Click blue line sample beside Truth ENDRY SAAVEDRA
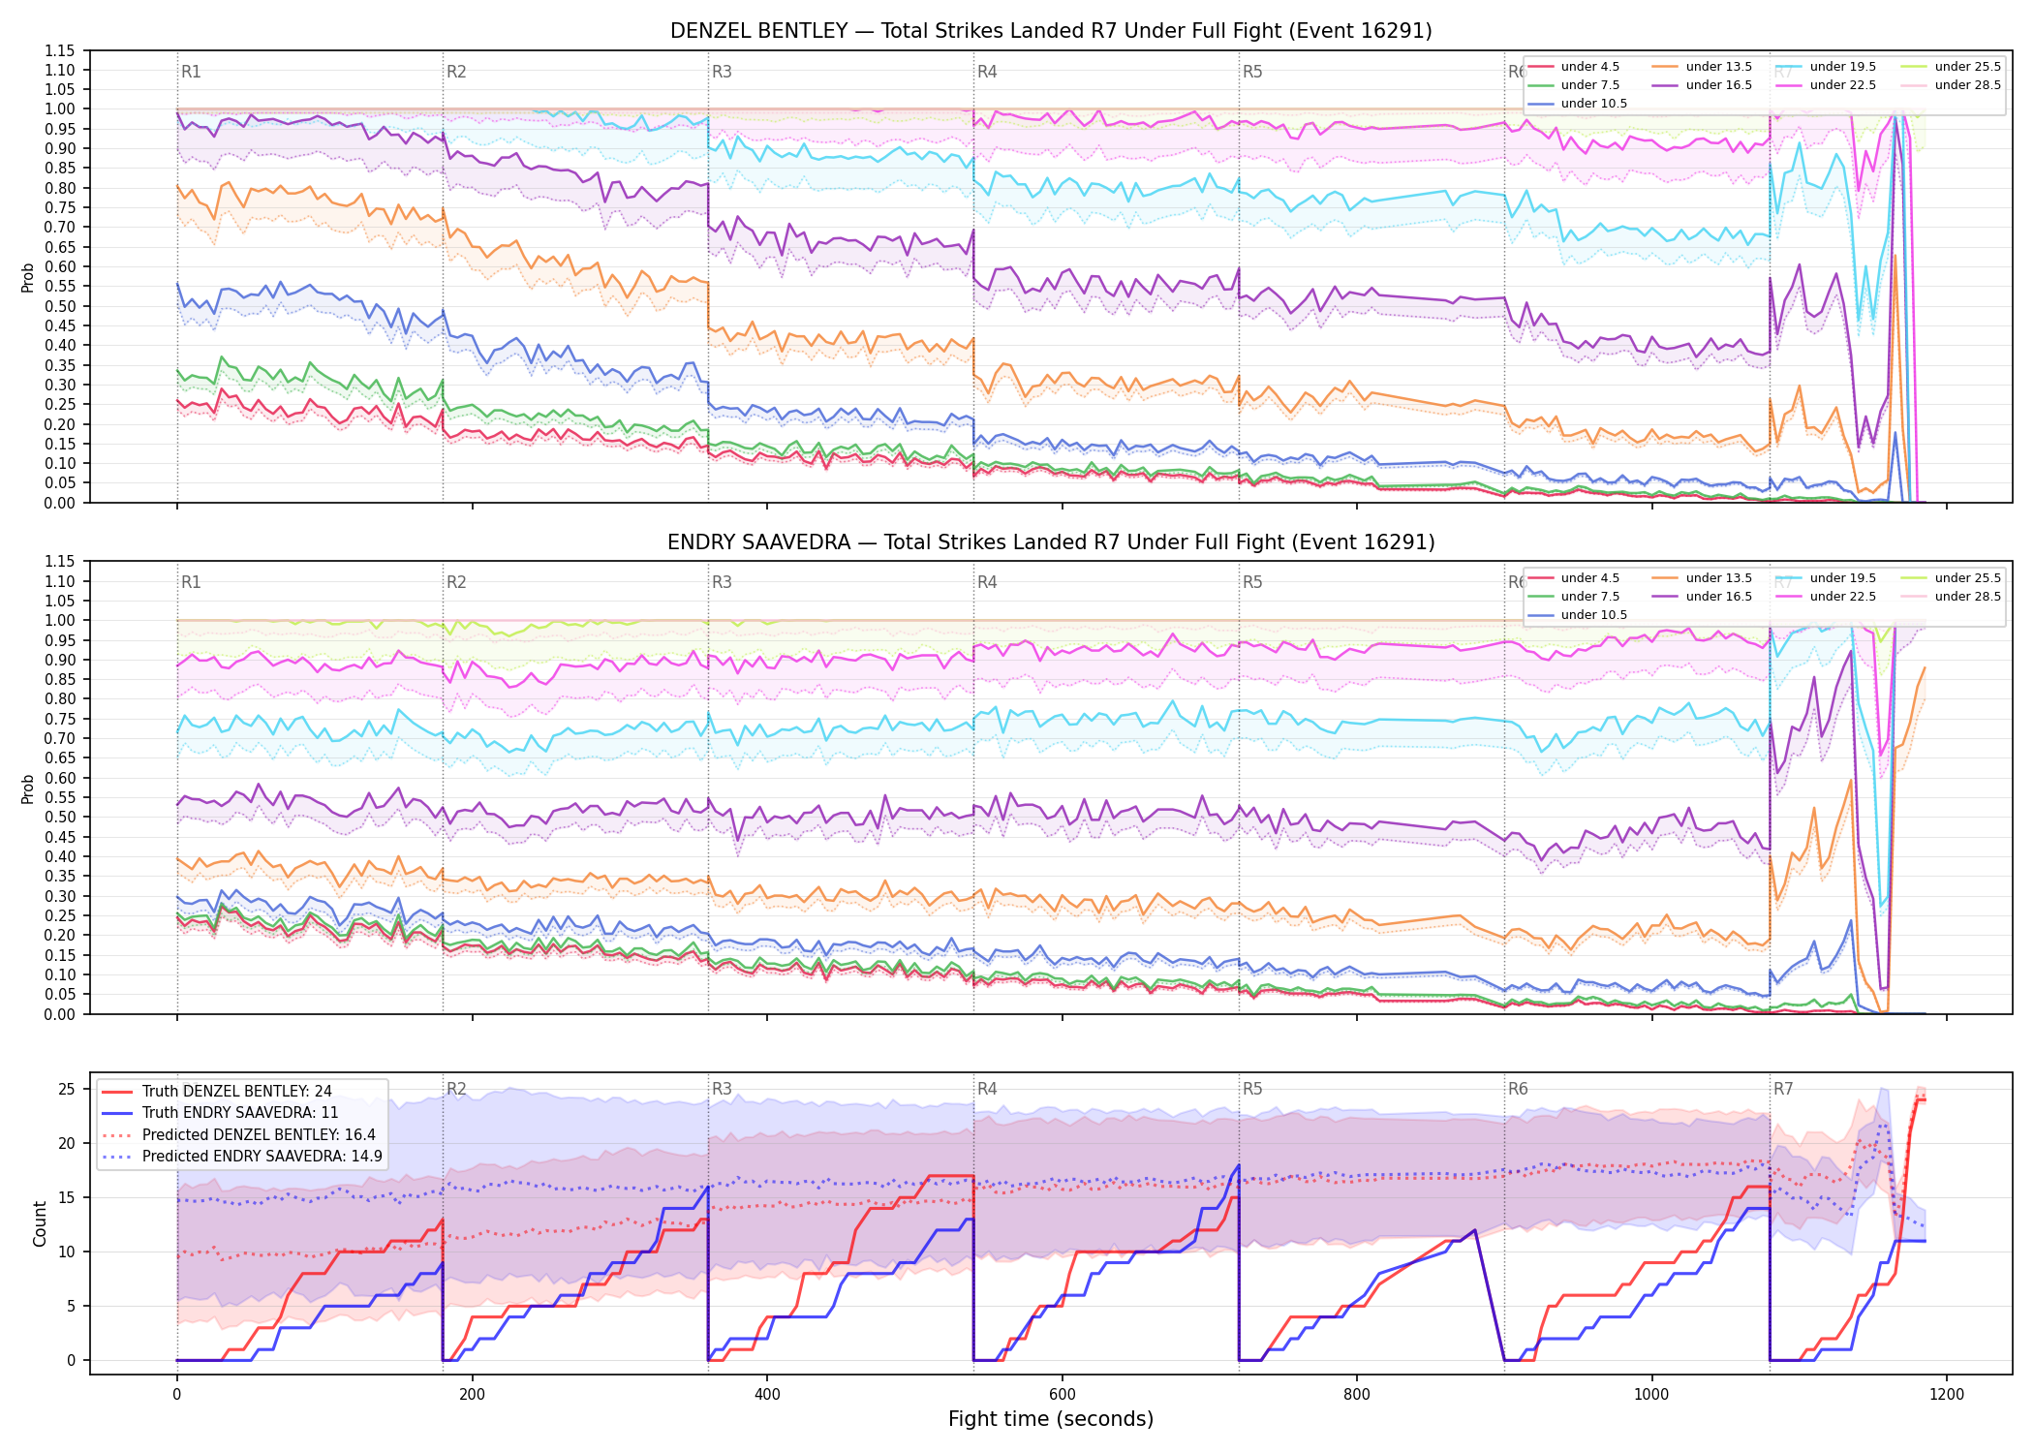The image size is (2034, 1453). 117,1113
